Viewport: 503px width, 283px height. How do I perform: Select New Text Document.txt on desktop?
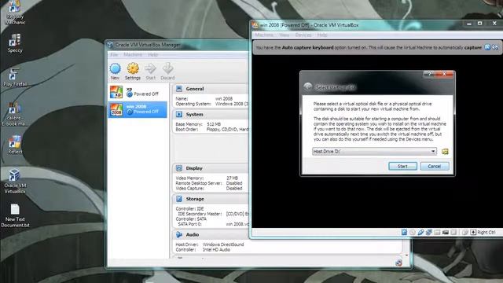click(x=15, y=215)
